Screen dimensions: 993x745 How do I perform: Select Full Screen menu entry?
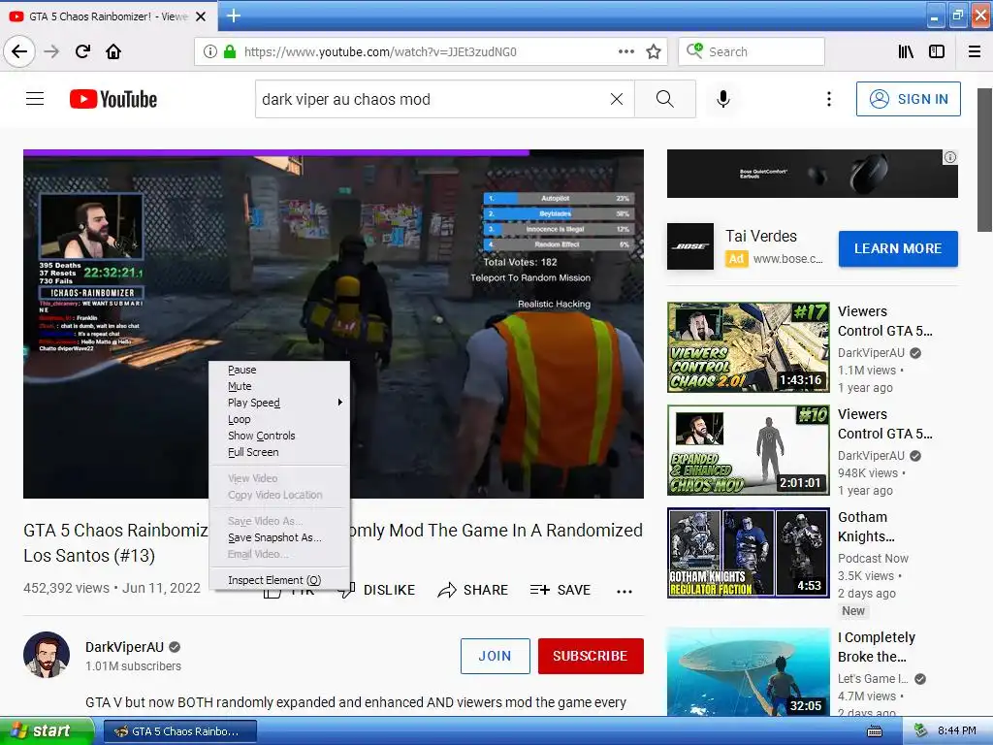[279, 452]
